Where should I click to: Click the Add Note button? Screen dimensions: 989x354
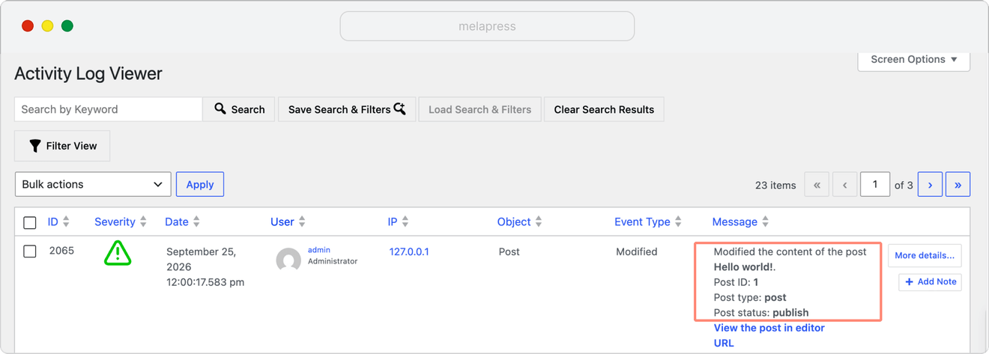tap(930, 281)
